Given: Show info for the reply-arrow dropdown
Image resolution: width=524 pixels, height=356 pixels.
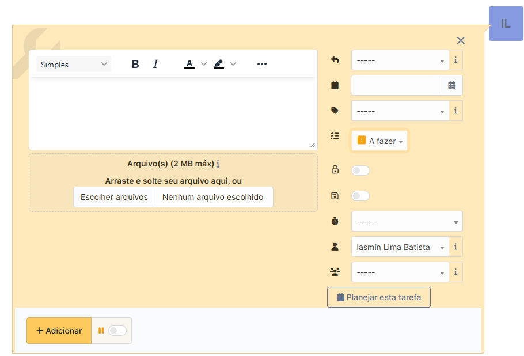Looking at the screenshot, I should 455,60.
